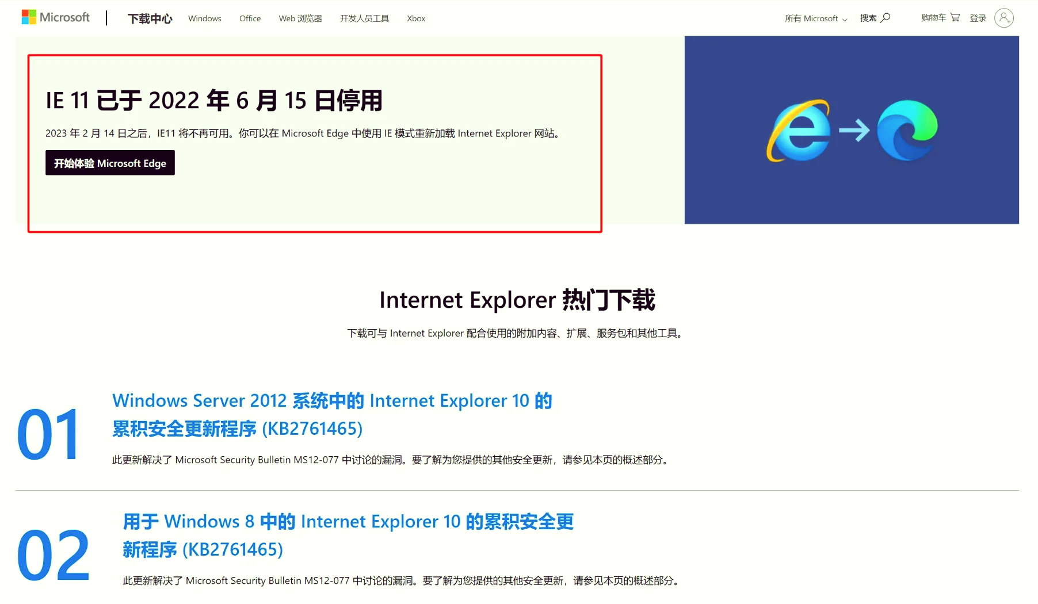Open the 下载中心 home link
This screenshot has height=604, width=1038.
(150, 18)
